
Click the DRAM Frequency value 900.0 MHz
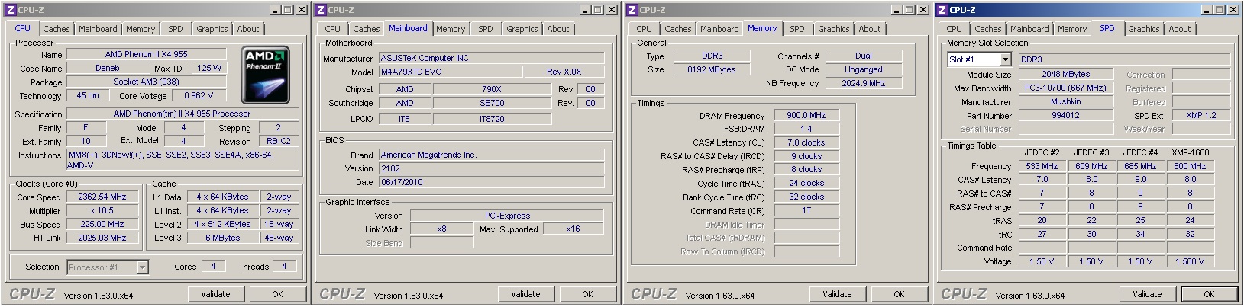[x=806, y=115]
